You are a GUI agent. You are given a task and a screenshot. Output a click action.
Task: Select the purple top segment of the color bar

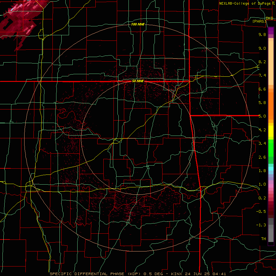pos(271,31)
